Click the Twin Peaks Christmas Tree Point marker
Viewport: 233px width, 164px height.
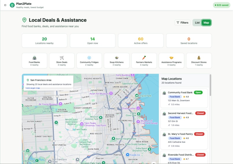[82, 124]
